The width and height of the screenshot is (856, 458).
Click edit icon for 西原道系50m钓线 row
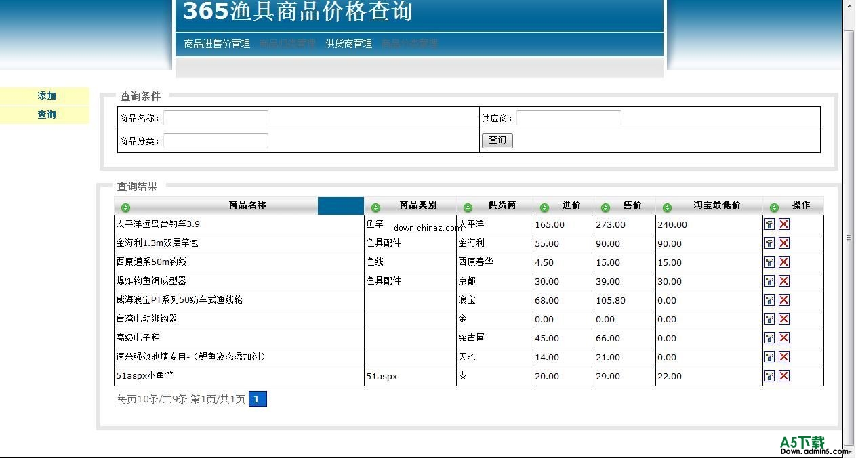(x=769, y=262)
